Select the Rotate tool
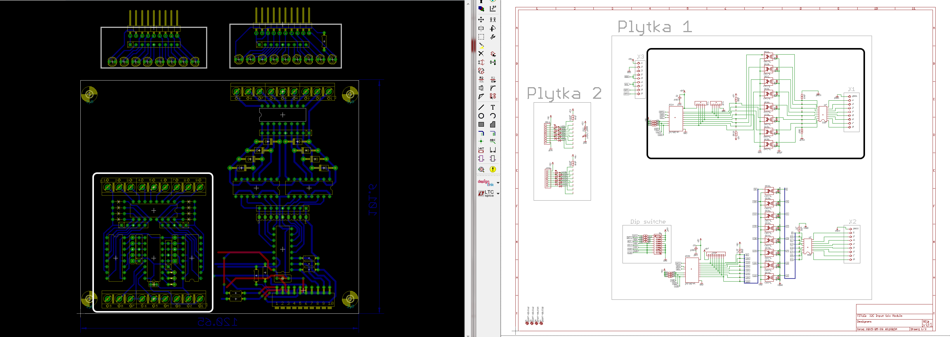This screenshot has width=950, height=337. (493, 28)
